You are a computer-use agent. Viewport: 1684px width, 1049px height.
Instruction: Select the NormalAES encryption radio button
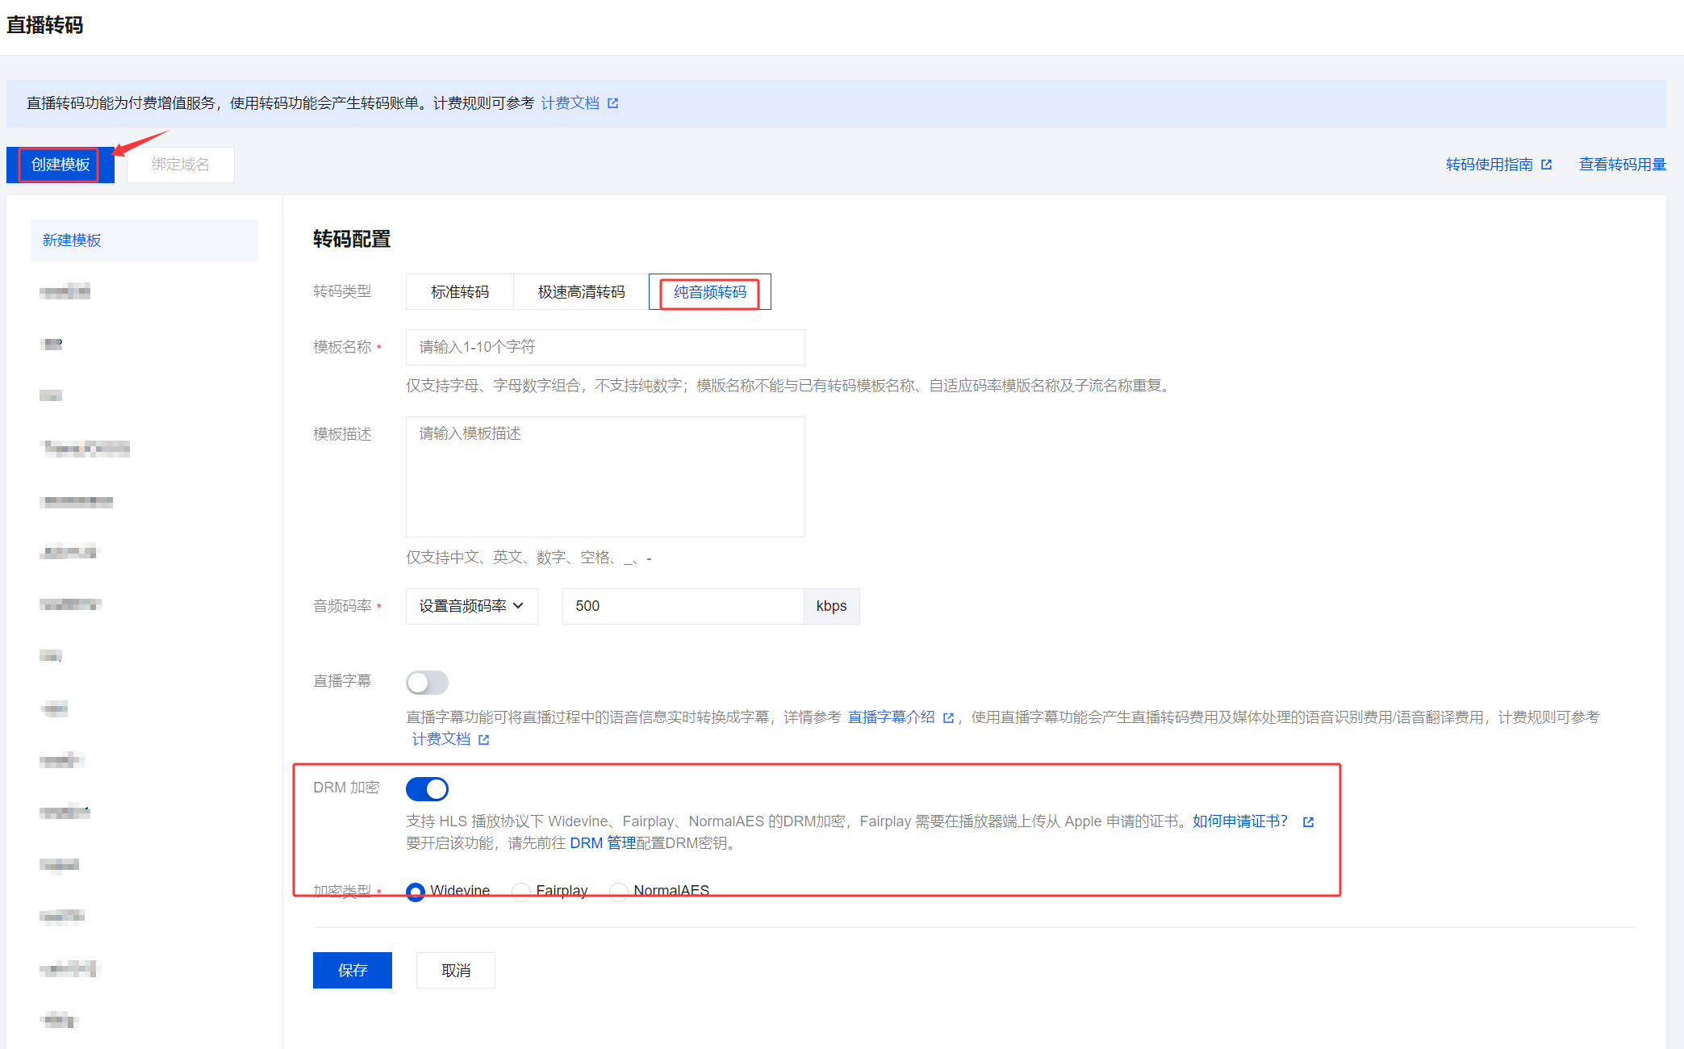[619, 891]
